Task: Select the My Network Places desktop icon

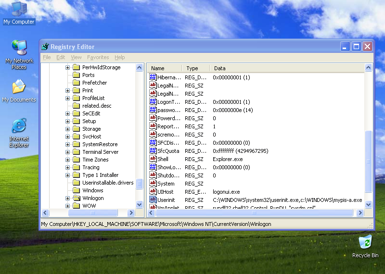Action: coord(19,54)
